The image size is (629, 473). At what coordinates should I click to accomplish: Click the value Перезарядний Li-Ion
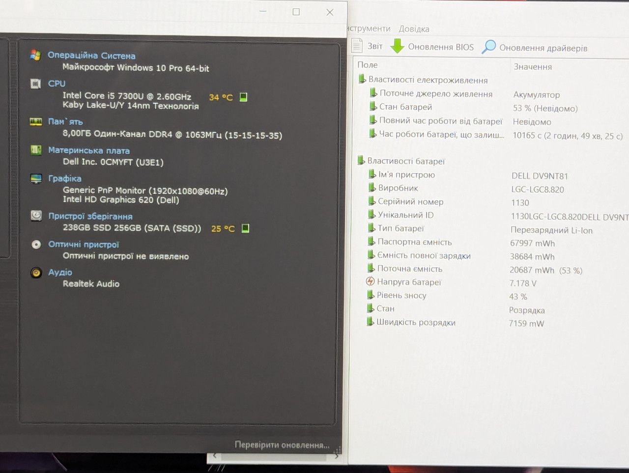tap(551, 230)
